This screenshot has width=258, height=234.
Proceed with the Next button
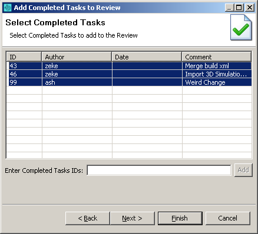coord(133,218)
